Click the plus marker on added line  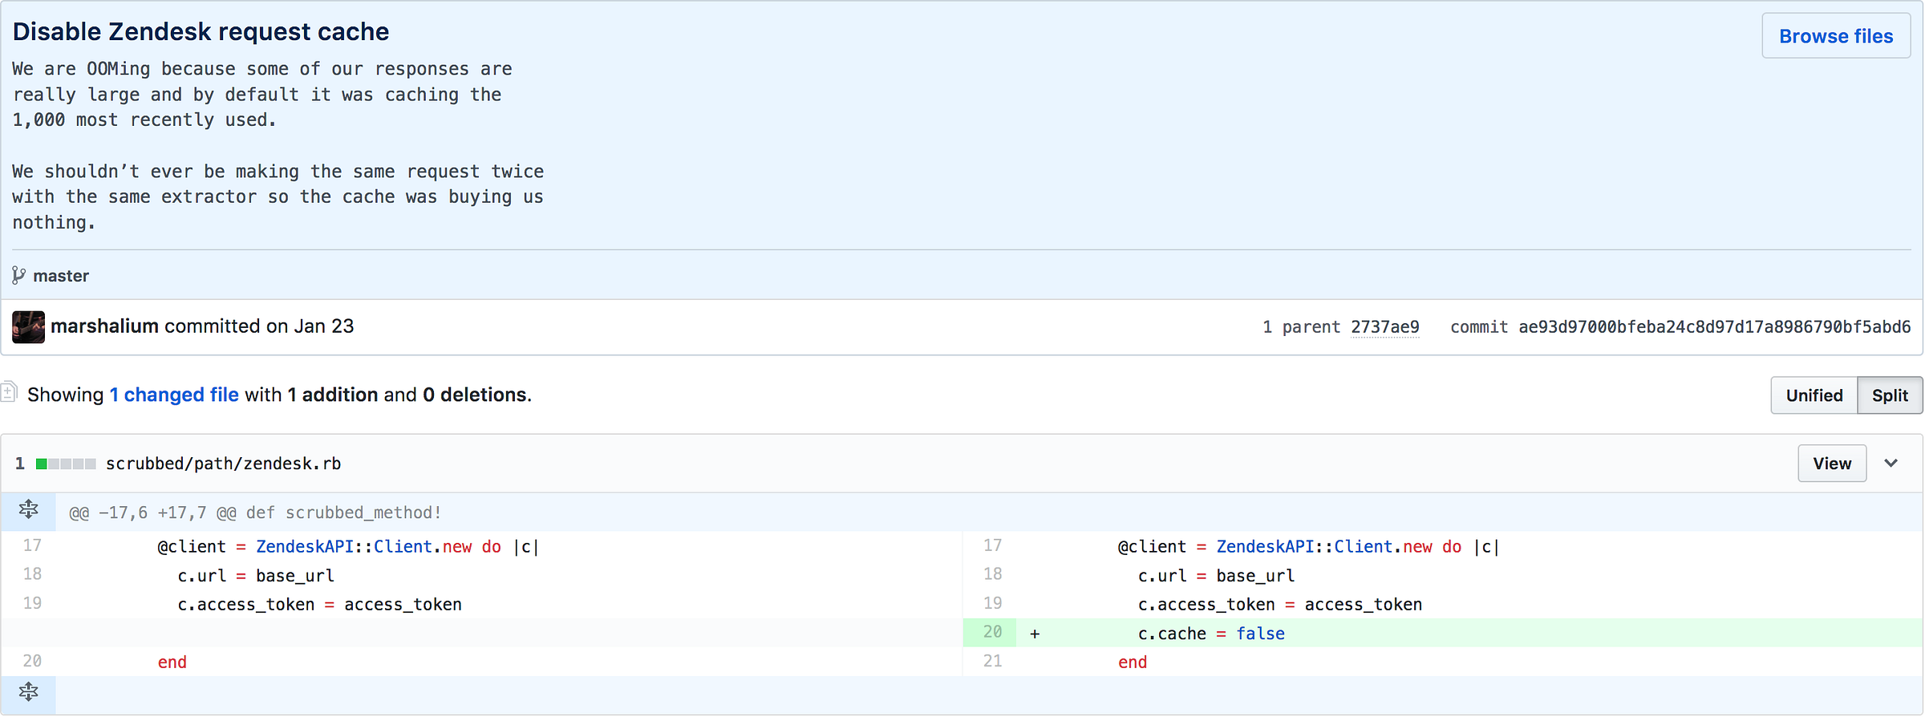pos(1035,634)
